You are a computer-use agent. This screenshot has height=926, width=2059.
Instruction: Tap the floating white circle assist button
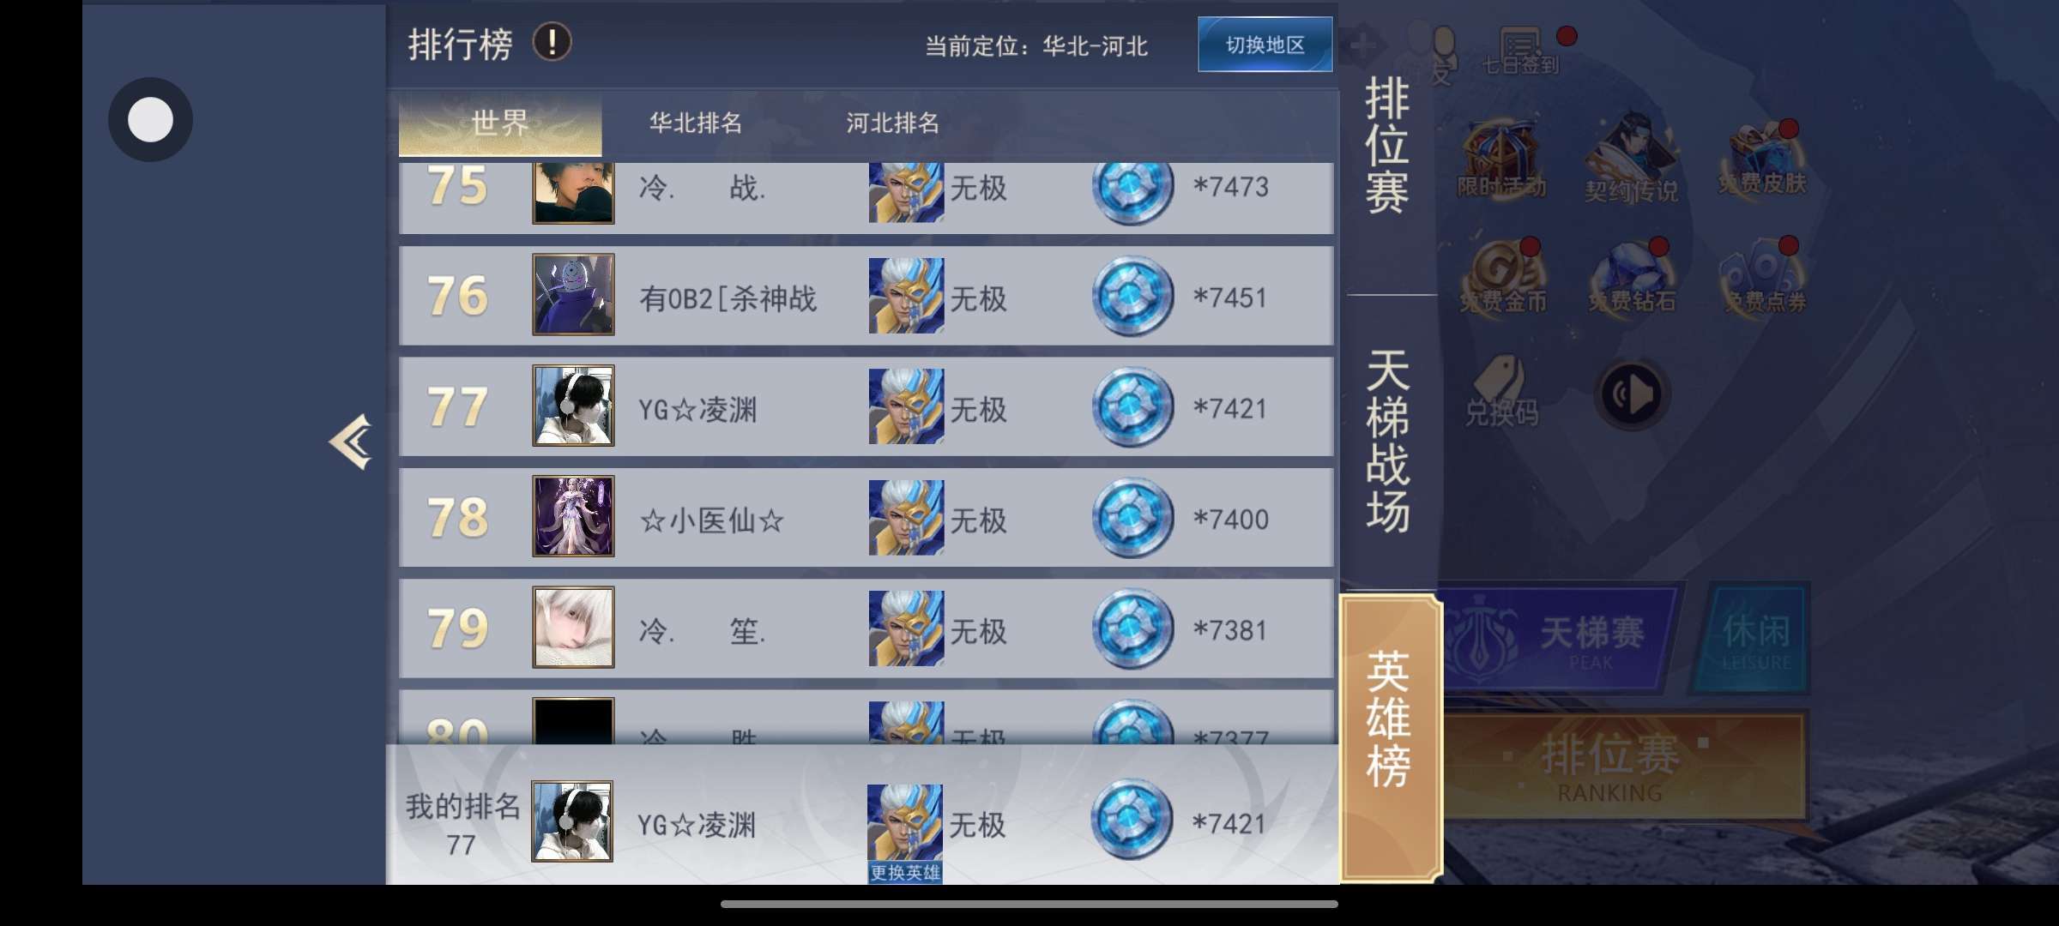[x=150, y=119]
